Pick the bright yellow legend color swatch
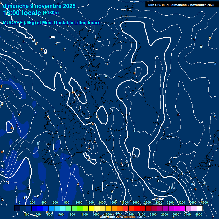Viewport: 219px width, 219px height. point(91,208)
